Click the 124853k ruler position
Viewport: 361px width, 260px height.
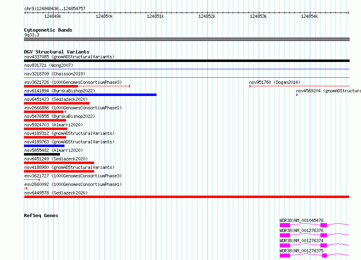click(x=258, y=16)
